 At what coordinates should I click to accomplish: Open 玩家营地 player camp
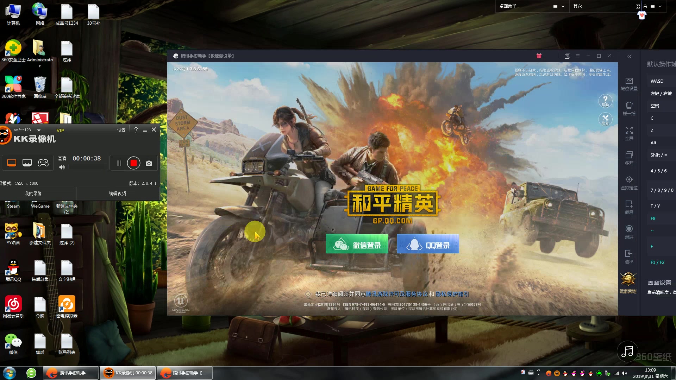(628, 283)
